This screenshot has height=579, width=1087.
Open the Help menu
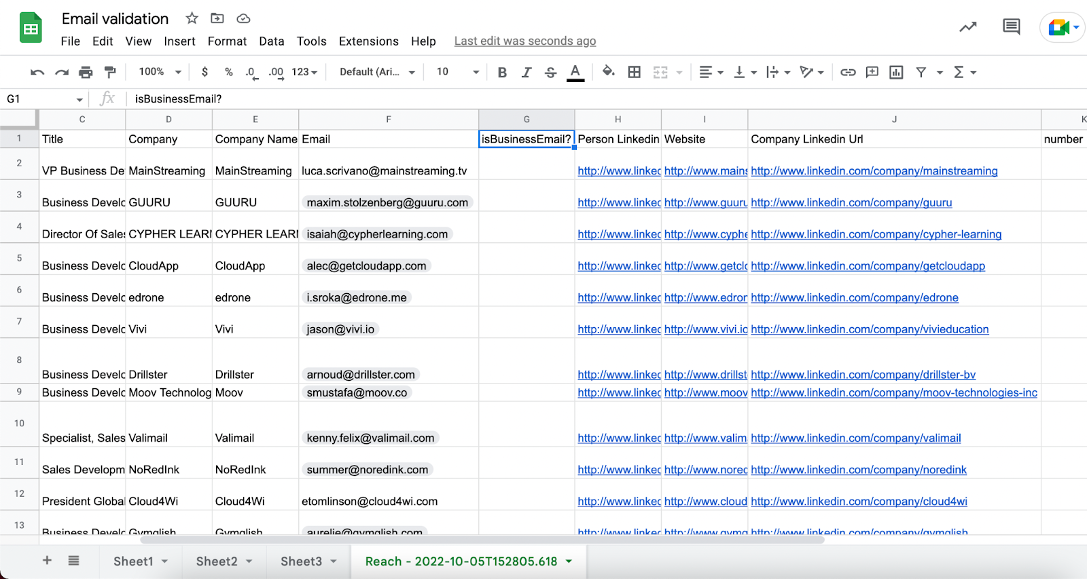[423, 41]
